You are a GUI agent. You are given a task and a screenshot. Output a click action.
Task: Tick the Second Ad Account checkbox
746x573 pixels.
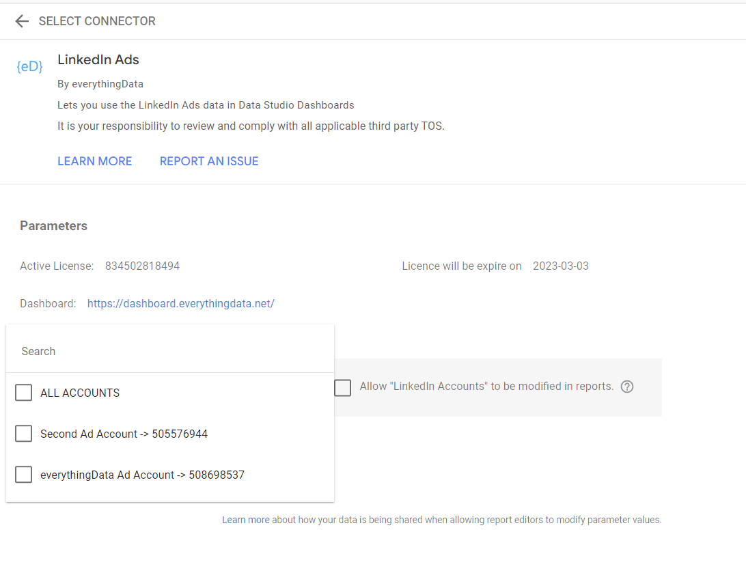pos(24,434)
